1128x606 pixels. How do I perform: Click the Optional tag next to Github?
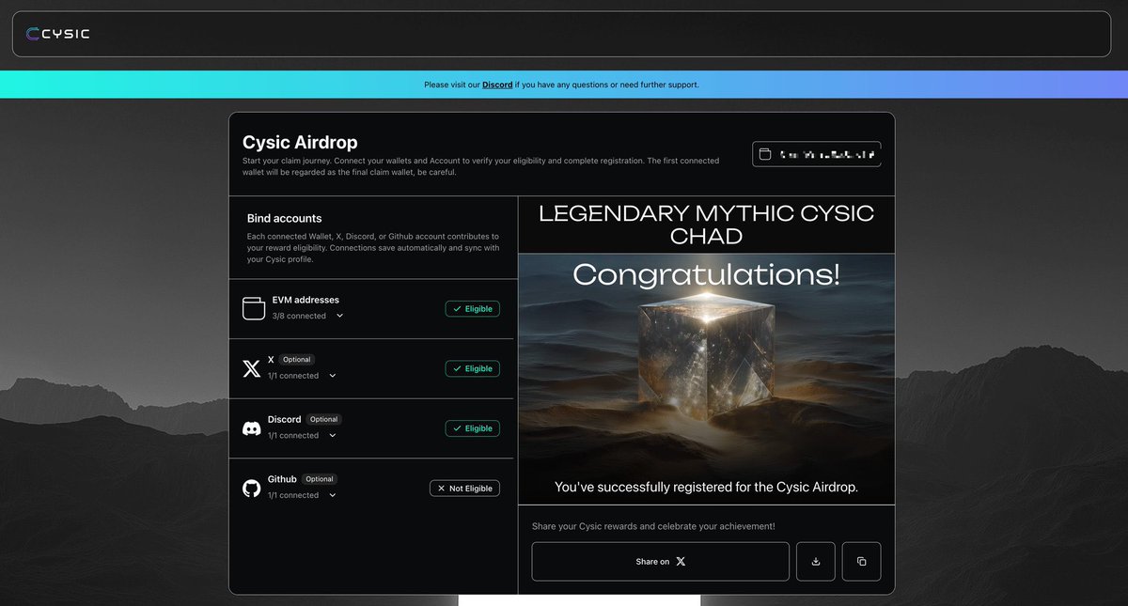(319, 479)
